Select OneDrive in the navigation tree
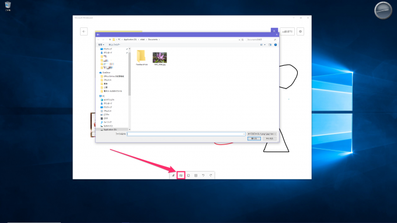397x223 pixels. pyautogui.click(x=106, y=72)
